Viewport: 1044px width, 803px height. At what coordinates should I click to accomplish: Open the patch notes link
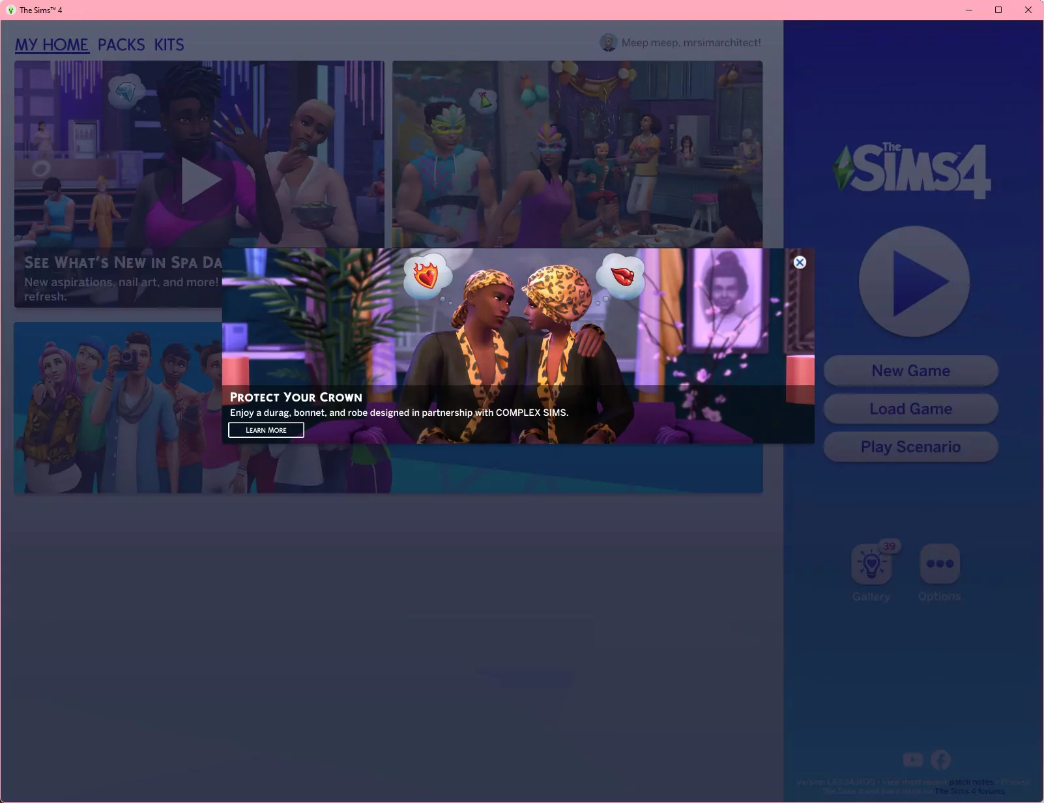(971, 782)
